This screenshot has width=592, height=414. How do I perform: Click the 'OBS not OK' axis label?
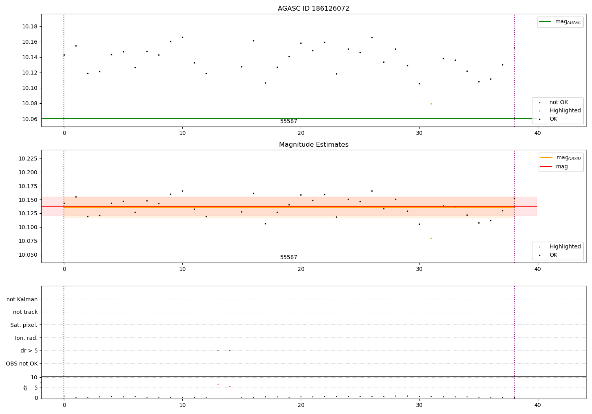pos(22,364)
